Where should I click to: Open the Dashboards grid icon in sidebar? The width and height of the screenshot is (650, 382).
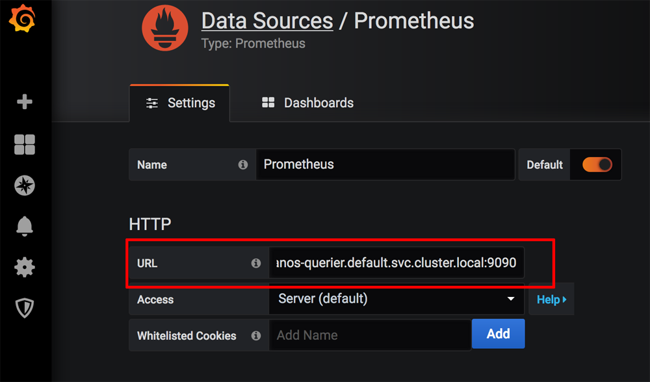(25, 144)
